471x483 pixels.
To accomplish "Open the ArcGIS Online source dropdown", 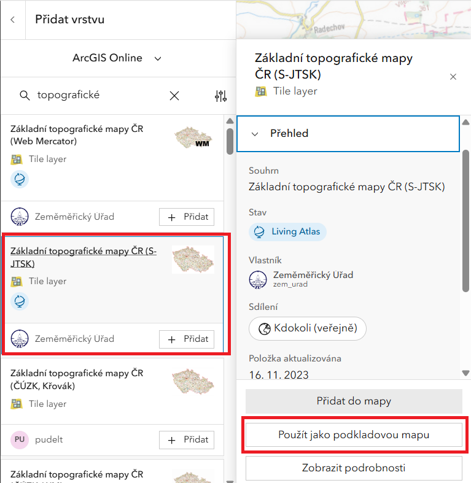I will (117, 58).
